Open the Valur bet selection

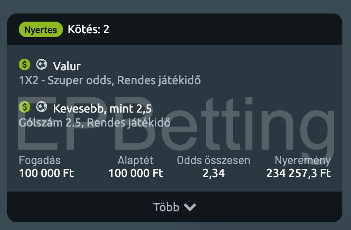67,66
